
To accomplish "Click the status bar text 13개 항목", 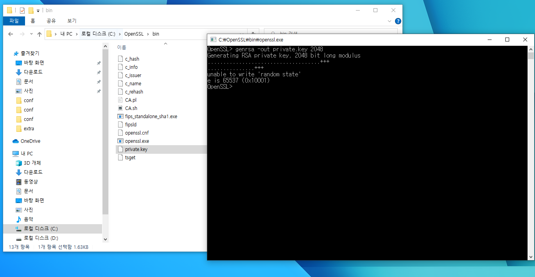I will pos(19,247).
